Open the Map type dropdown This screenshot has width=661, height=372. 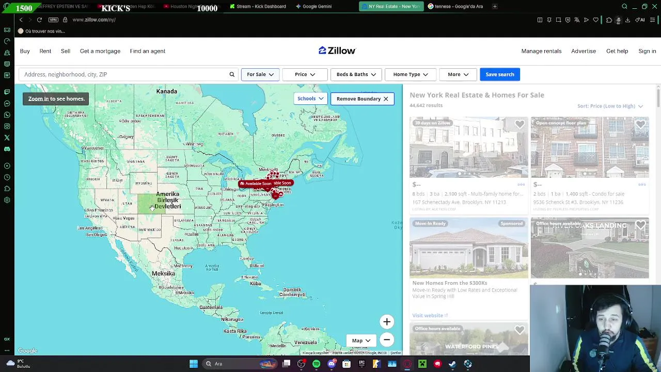[x=361, y=340]
